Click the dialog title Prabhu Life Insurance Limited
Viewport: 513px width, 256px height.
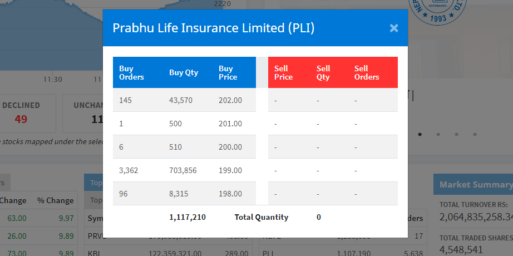(213, 28)
